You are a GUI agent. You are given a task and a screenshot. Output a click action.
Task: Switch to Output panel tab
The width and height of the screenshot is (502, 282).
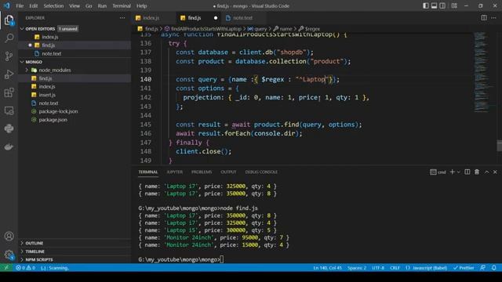[x=228, y=172]
